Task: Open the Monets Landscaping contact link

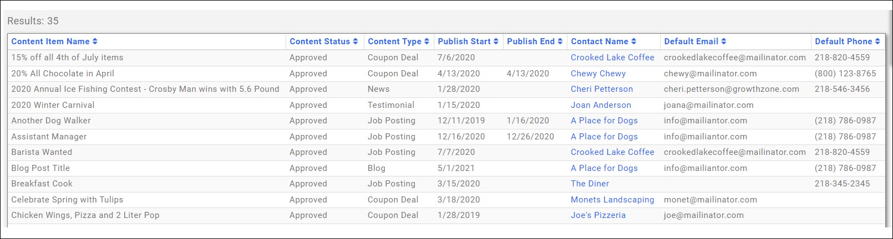Action: coord(612,200)
